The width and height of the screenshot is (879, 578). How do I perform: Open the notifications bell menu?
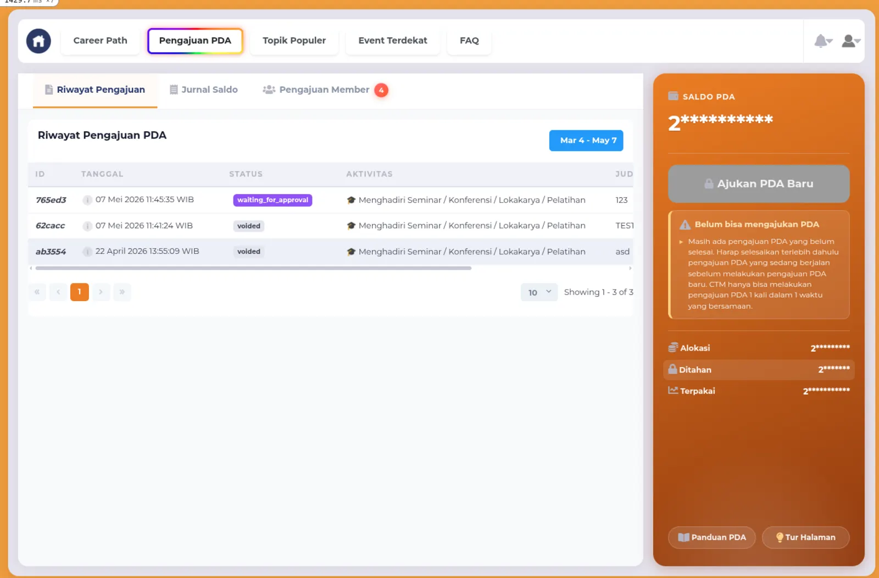tap(823, 41)
